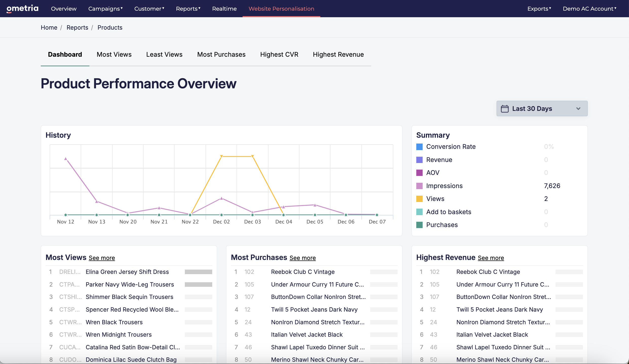Screen dimensions: 629x364
Task: Expand the Last 30 Days dropdown
Action: (x=542, y=109)
